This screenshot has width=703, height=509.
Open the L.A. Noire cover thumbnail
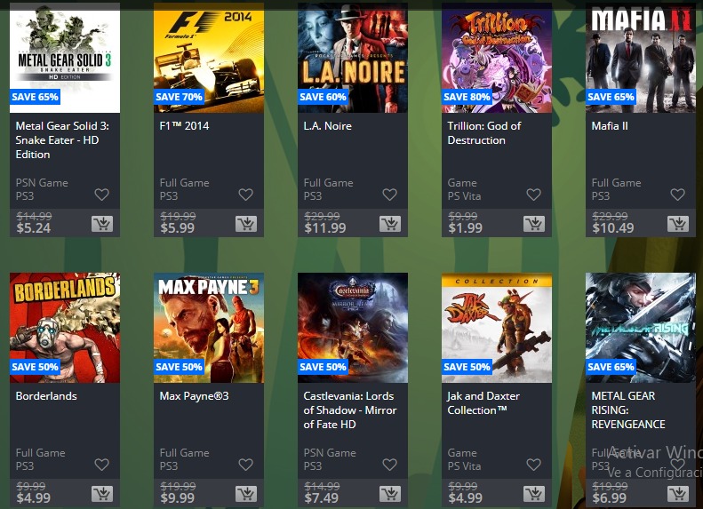[x=353, y=58]
